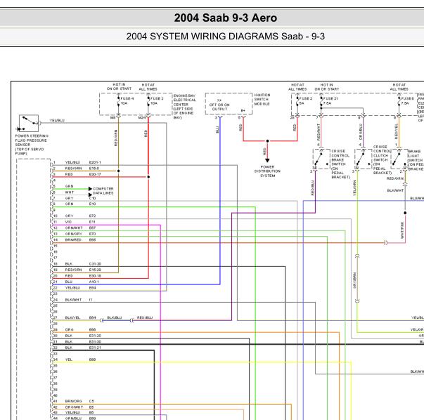Click 'E10' on pin 8
Screen dimensions: 424x420
(92, 204)
